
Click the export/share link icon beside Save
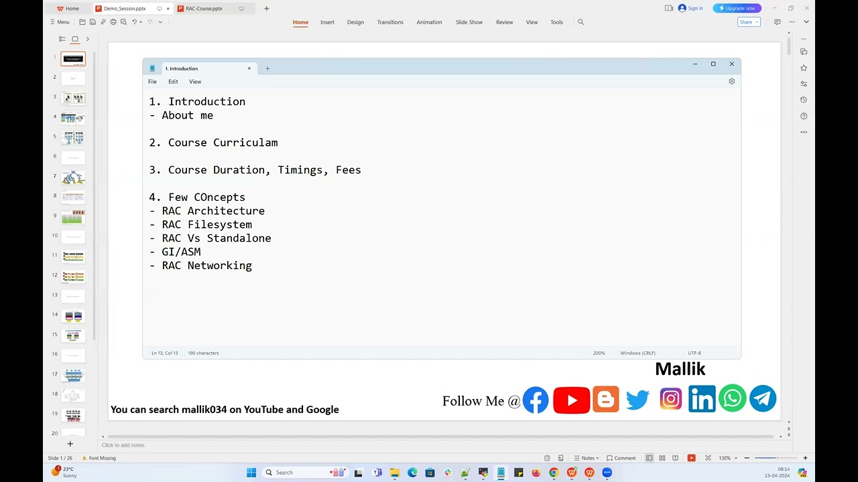click(103, 22)
